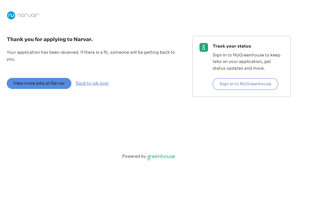Click the 'Powered by' footer text
330x200 pixels.
point(134,156)
